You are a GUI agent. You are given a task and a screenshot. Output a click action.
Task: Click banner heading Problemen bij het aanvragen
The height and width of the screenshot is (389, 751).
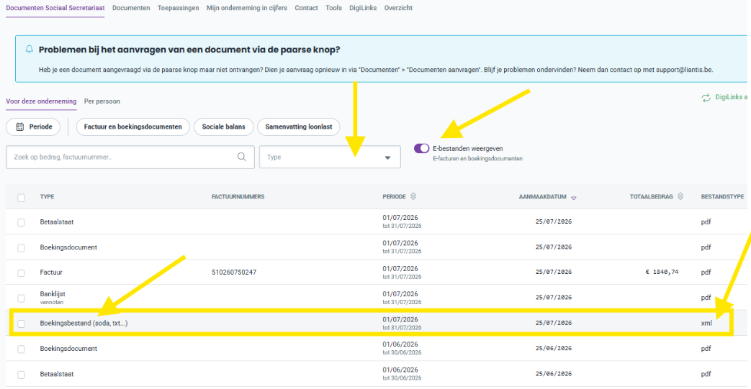[x=189, y=50]
